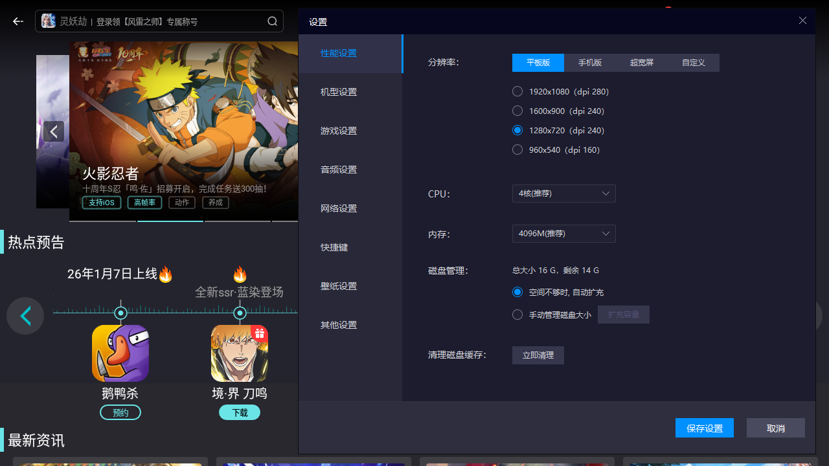This screenshot has width=829, height=466.
Task: Go back with the arrow icon
Action: tap(18, 21)
